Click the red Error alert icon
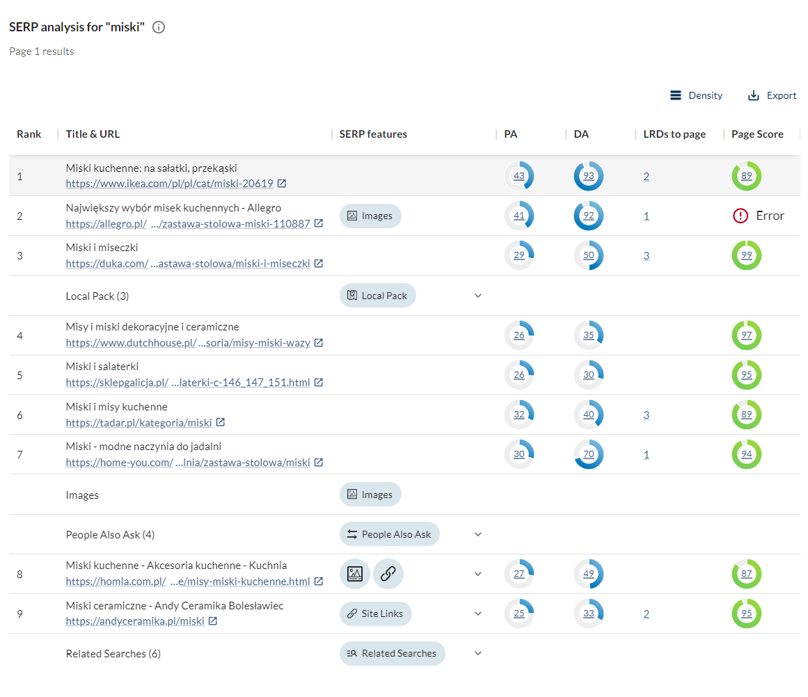Screen dimensions: 808x697 point(740,216)
